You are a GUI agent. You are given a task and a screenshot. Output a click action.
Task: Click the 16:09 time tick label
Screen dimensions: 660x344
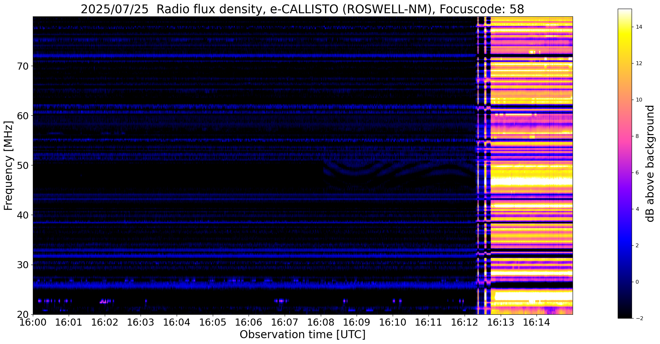point(357,323)
